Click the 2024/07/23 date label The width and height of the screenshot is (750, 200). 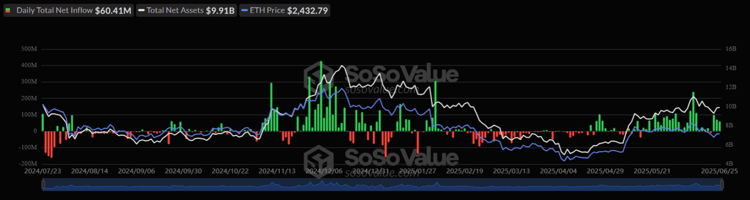43,171
